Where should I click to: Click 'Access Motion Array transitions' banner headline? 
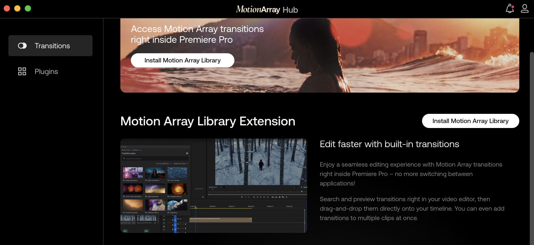pos(197,34)
